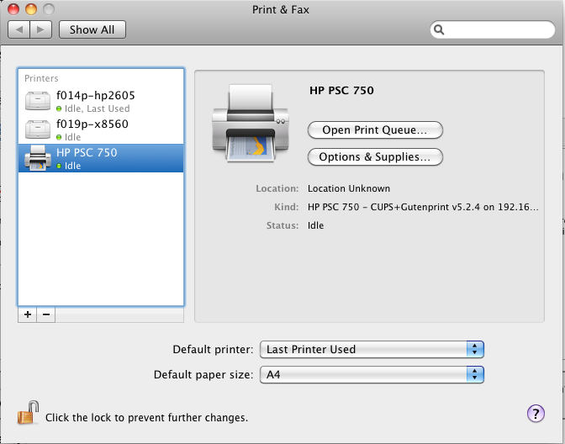Screen dimensions: 565x444
Task: Remove printer with minus button
Action: coord(46,314)
